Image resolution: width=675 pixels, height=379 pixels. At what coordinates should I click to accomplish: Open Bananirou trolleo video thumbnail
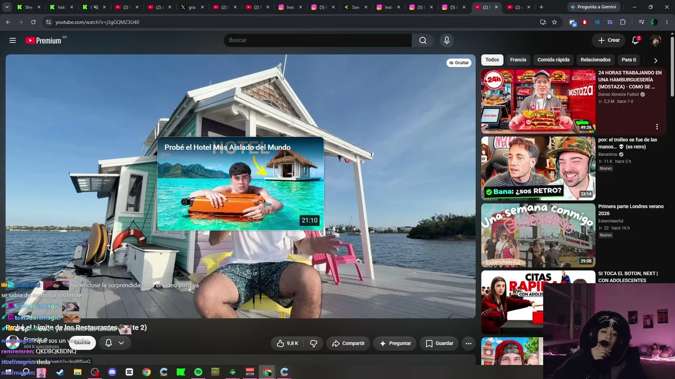[x=538, y=168]
